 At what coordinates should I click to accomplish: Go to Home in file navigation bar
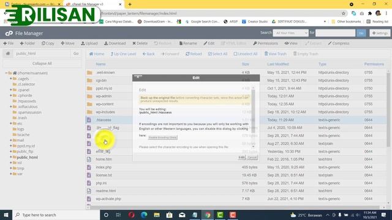coord(97,54)
